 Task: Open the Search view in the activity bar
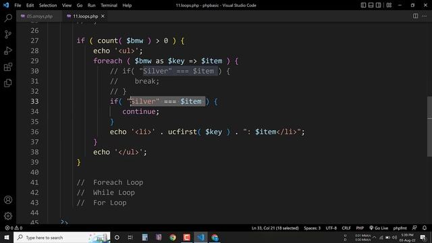point(8,18)
